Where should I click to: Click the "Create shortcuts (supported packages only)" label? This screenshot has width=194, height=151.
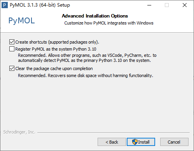pyautogui.click(x=57, y=42)
